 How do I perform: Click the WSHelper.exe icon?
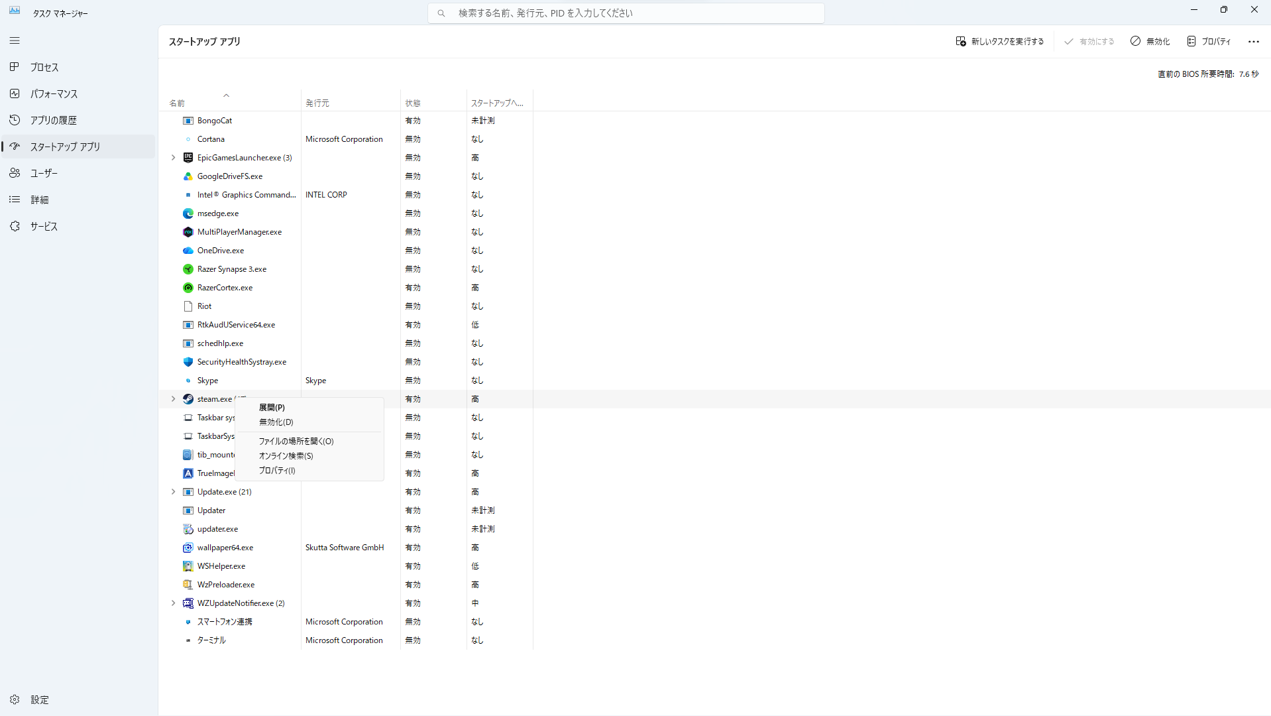pos(188,566)
